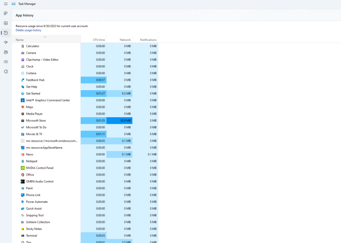The image size is (341, 243).
Task: Click the Camera app icon
Action: (23, 53)
